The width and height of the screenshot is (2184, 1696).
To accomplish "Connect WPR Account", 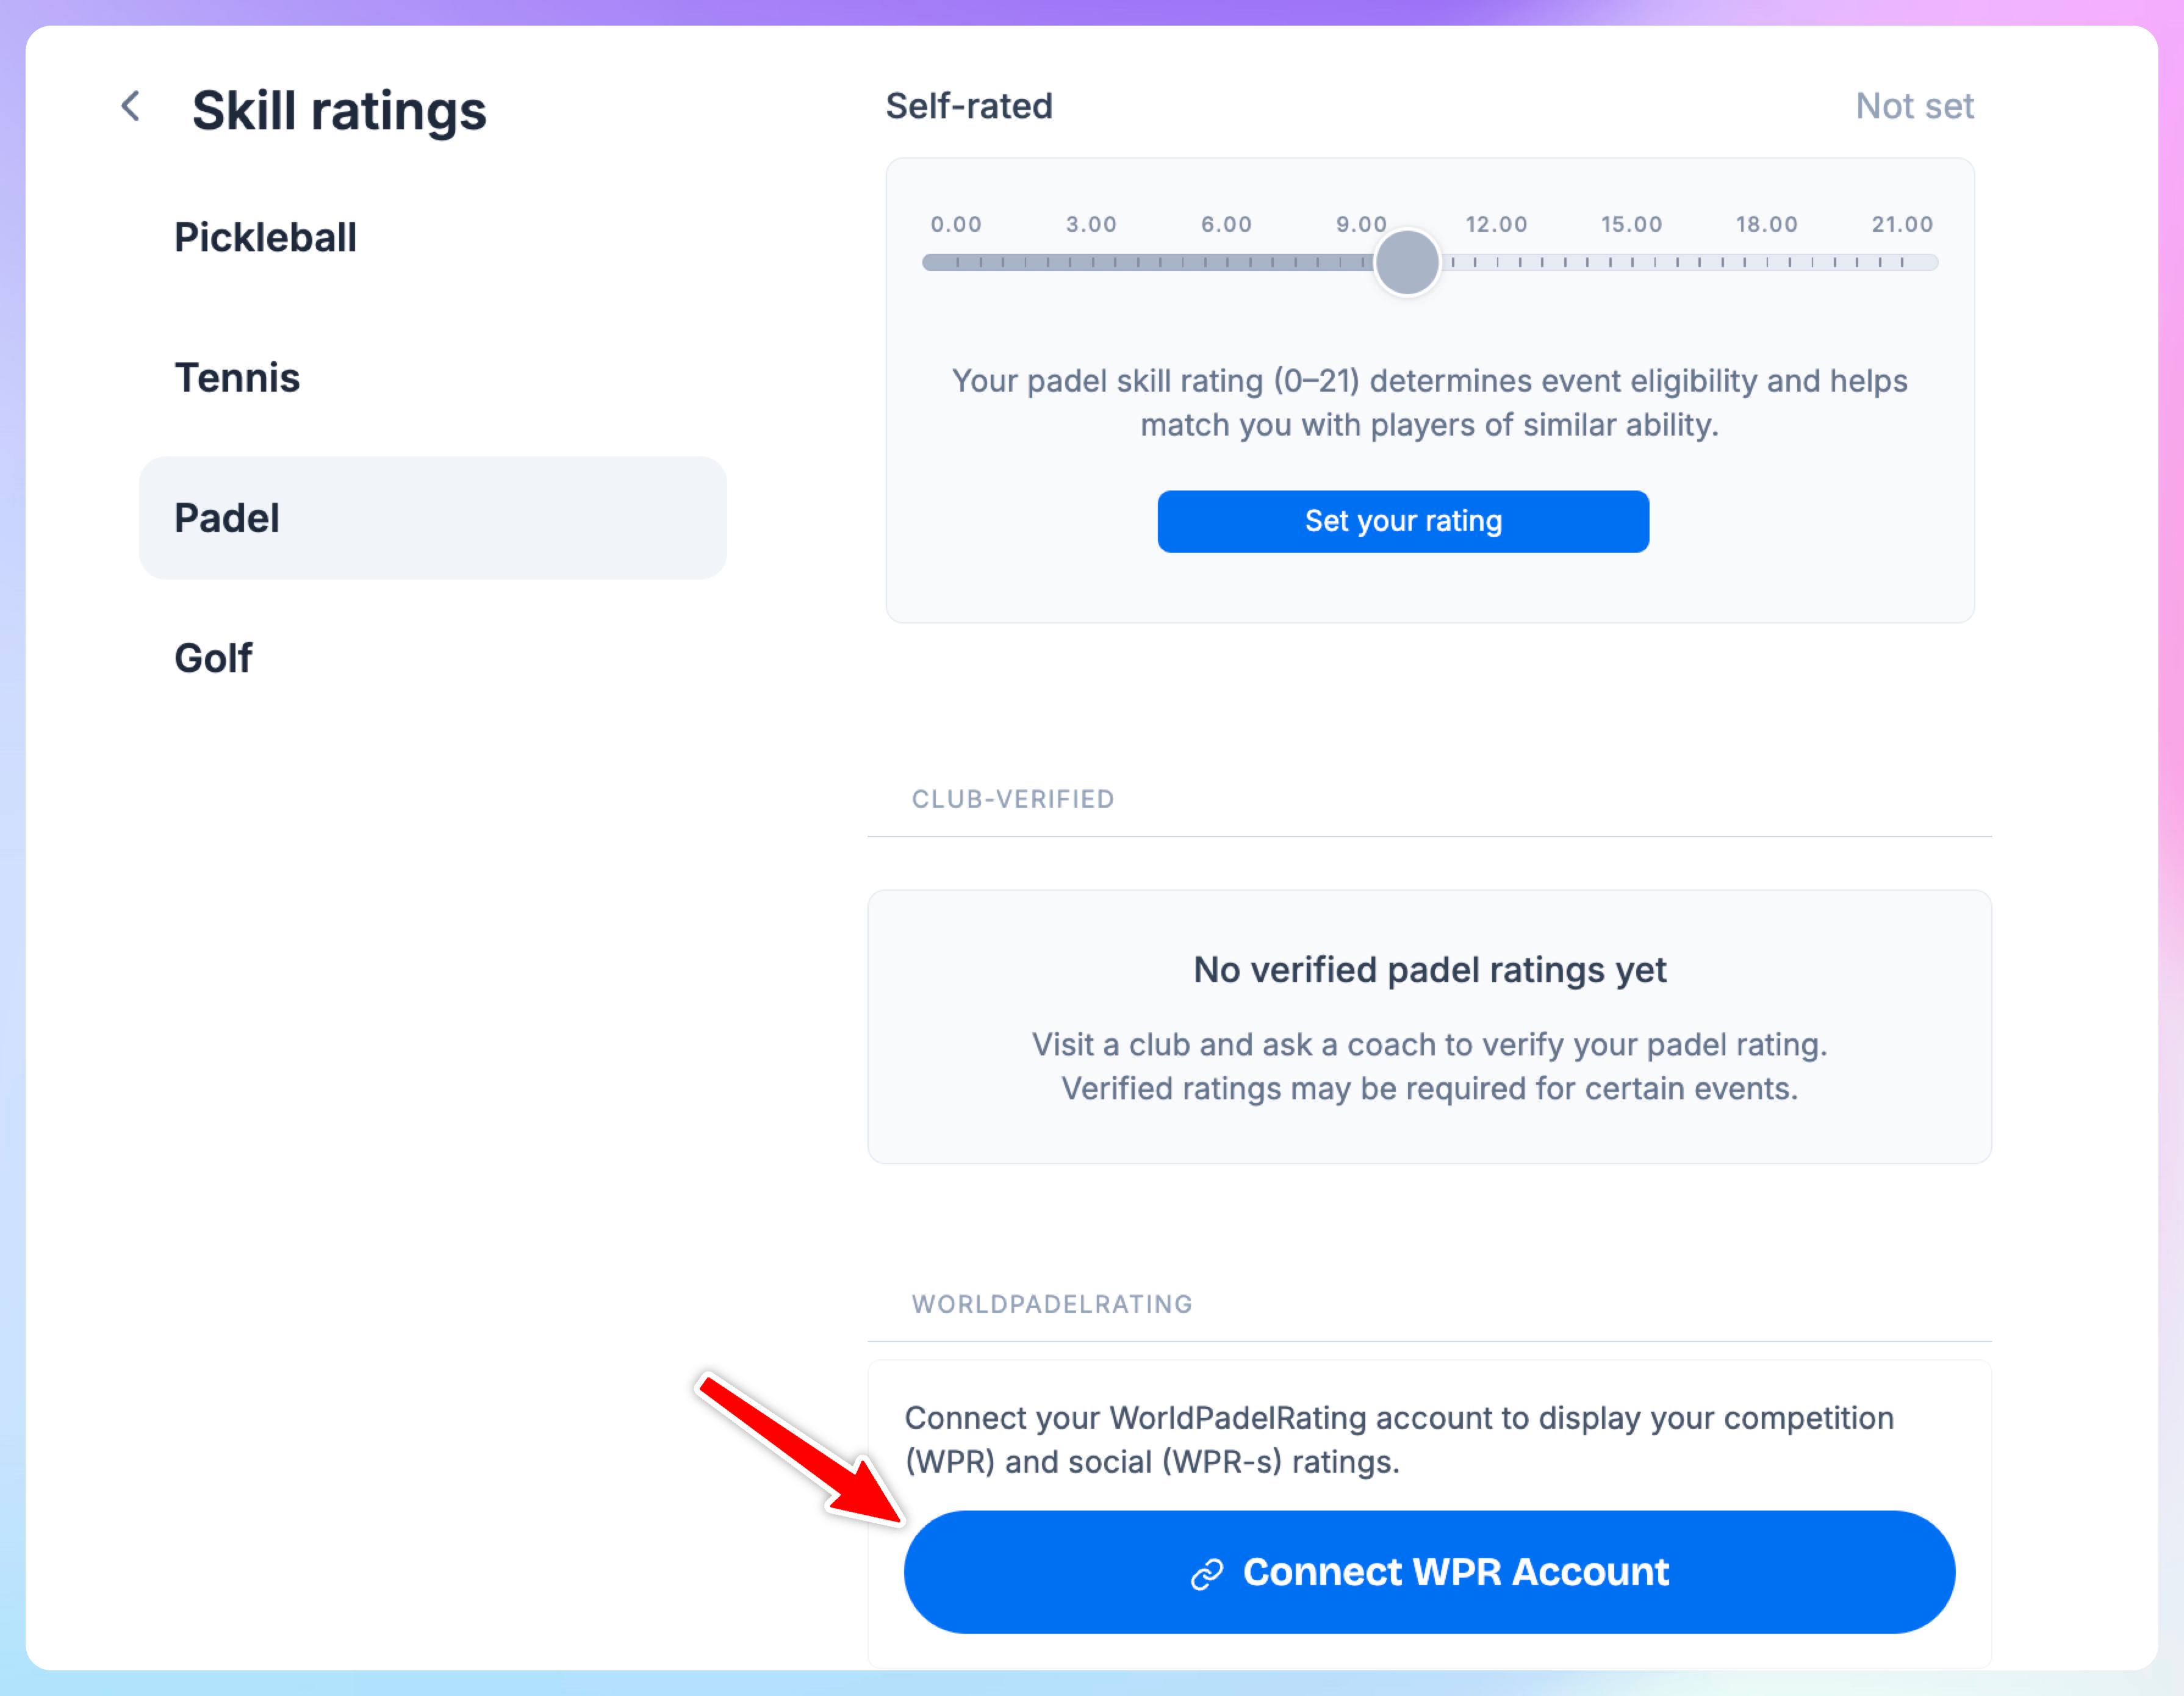I will coord(1429,1572).
